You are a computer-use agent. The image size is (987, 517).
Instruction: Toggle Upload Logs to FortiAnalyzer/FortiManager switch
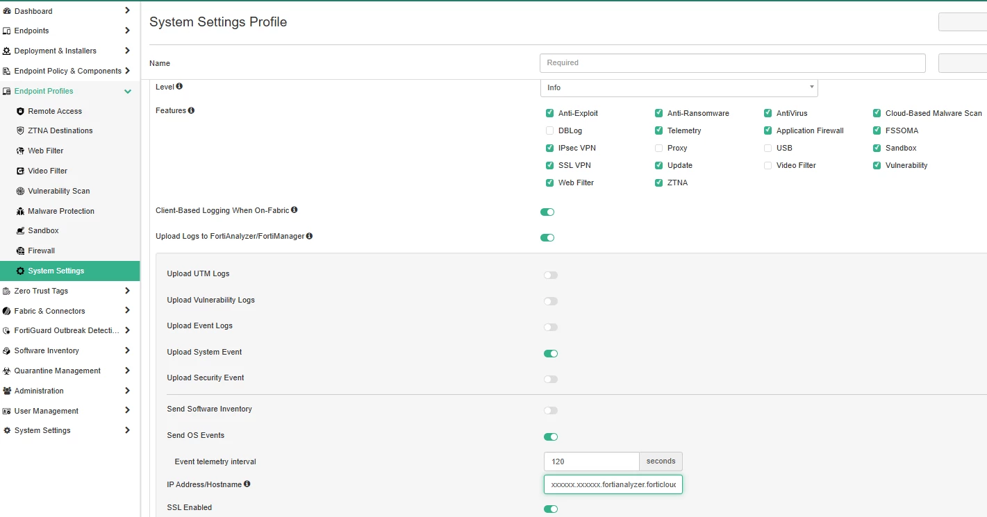point(547,238)
